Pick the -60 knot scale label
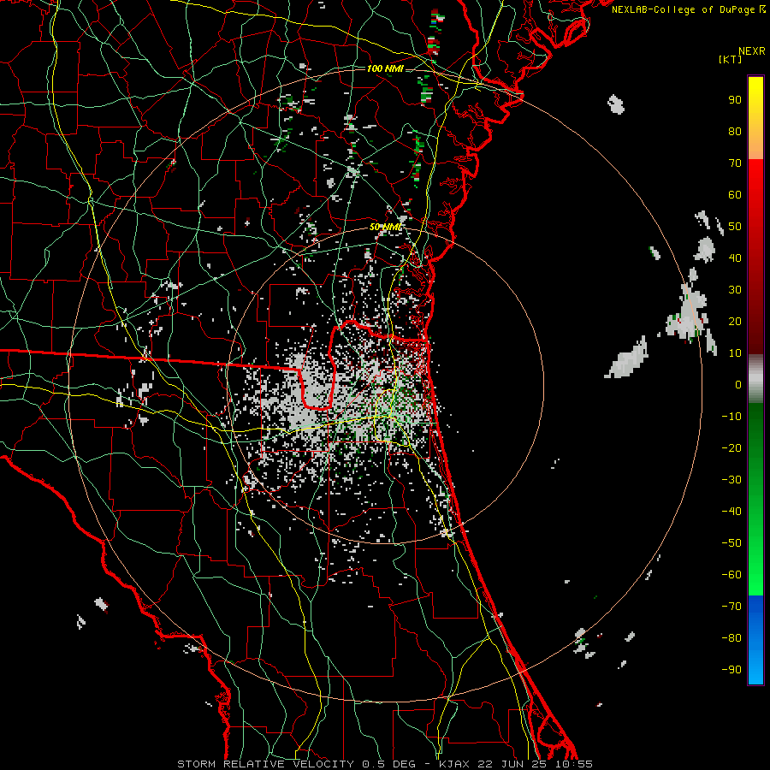 point(731,575)
